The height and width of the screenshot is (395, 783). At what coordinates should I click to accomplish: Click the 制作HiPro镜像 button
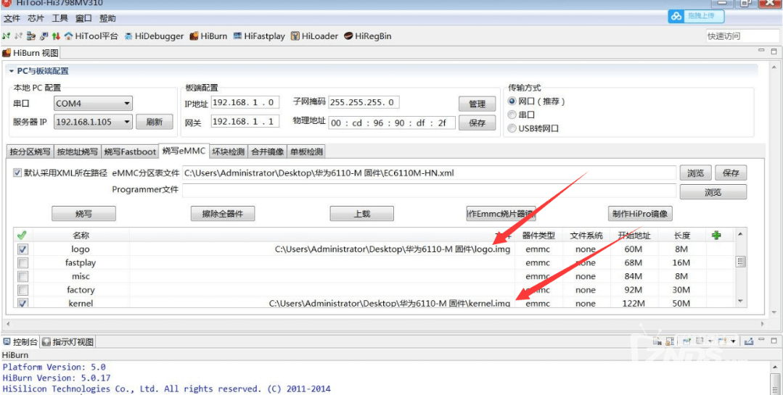pos(640,214)
